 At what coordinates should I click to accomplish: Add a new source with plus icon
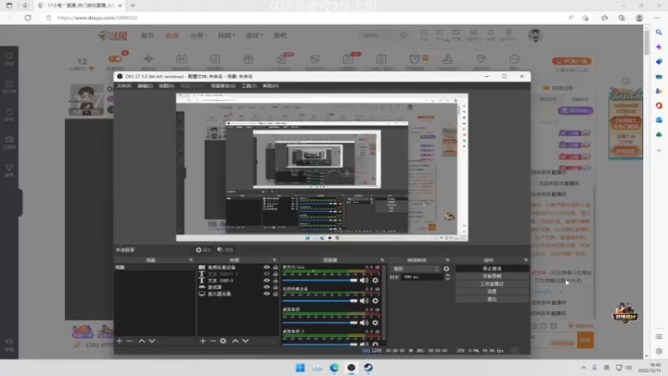pos(203,341)
